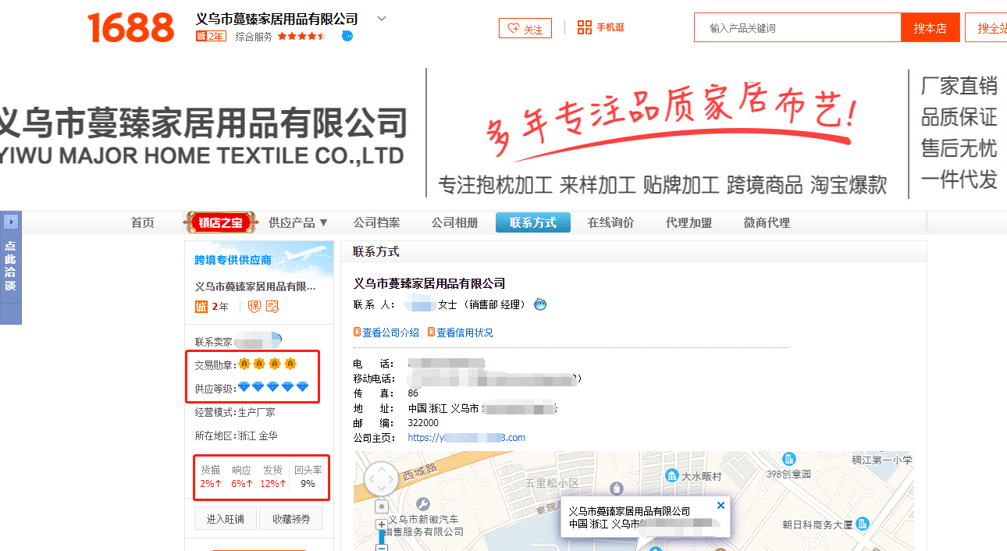Click the first 供应等级 diamond icon
The height and width of the screenshot is (551, 1007).
[244, 387]
